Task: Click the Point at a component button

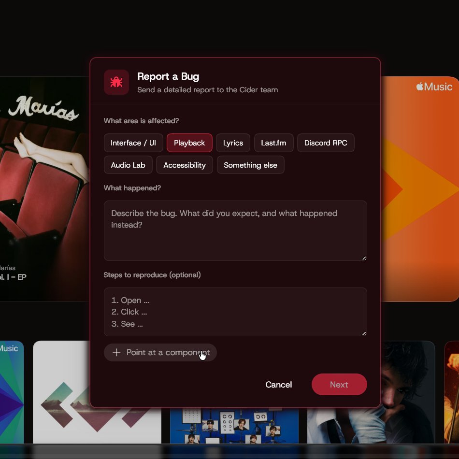Action: [160, 352]
